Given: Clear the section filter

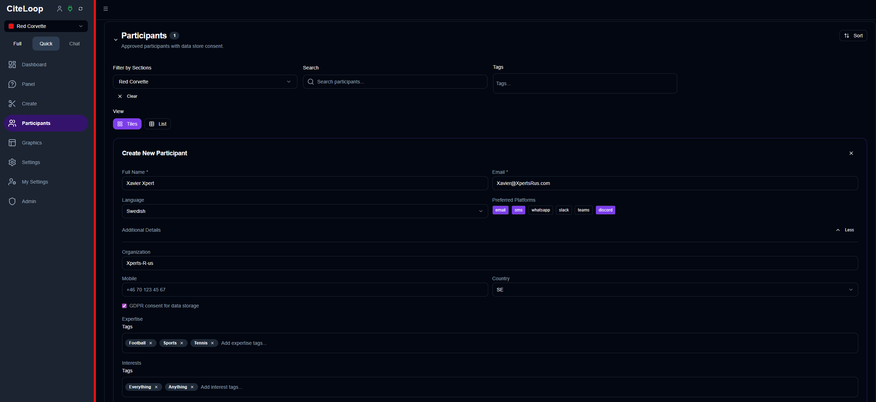Looking at the screenshot, I should coord(128,96).
